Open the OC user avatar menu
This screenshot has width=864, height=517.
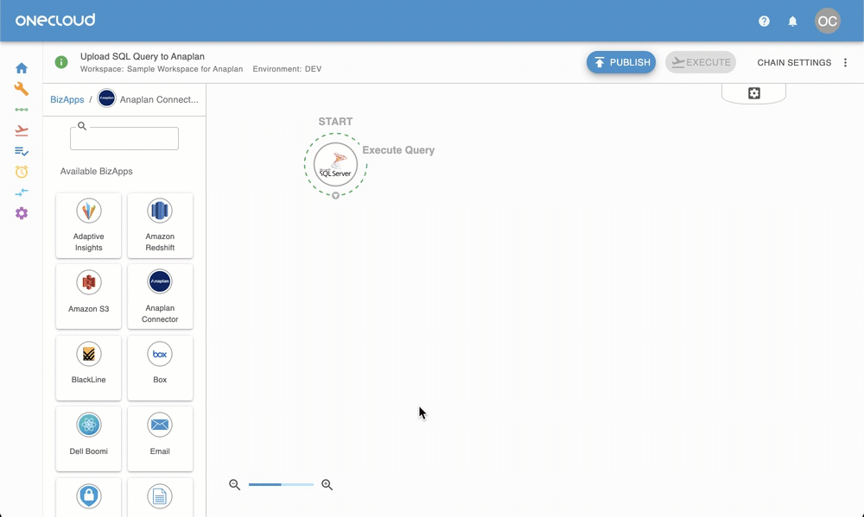827,21
